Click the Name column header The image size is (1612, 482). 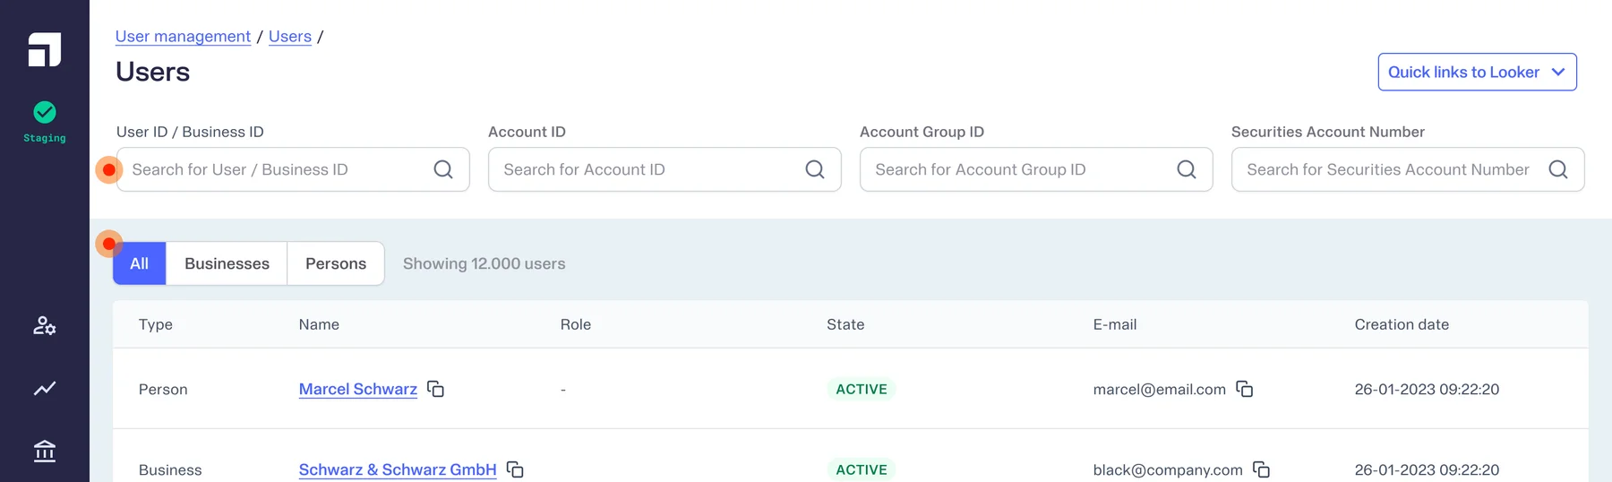click(x=319, y=324)
